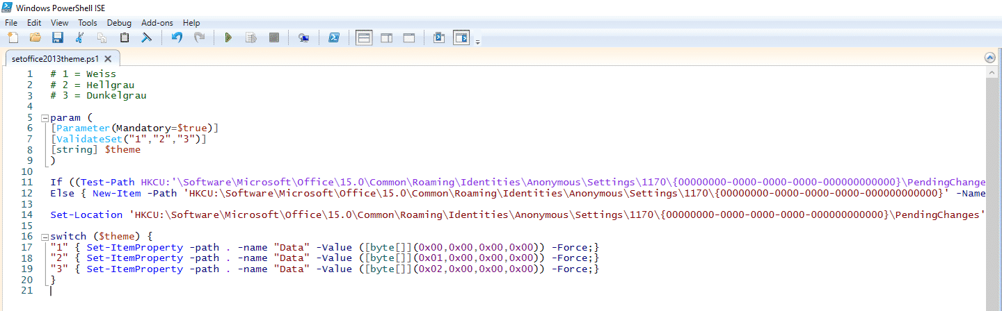Open the Tools menu

tap(88, 23)
